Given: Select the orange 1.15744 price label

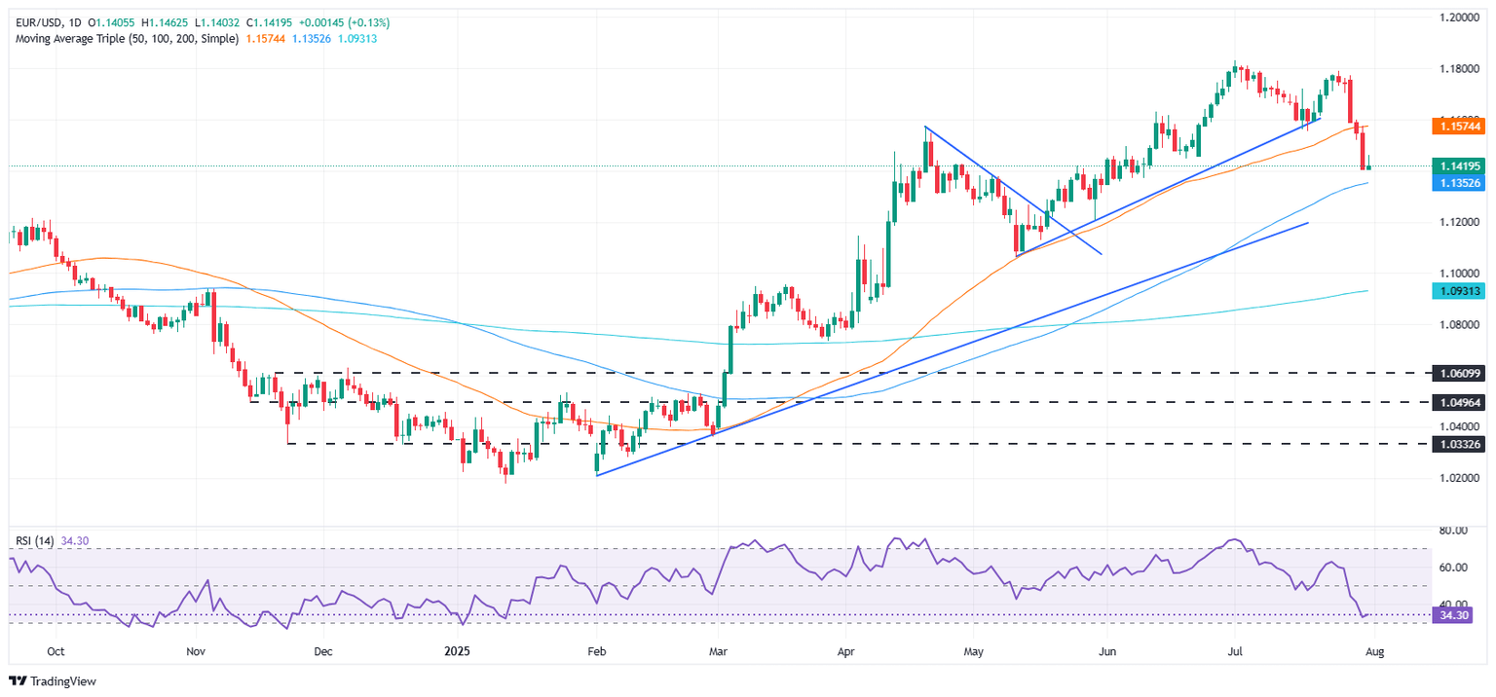Looking at the screenshot, I should [1460, 128].
